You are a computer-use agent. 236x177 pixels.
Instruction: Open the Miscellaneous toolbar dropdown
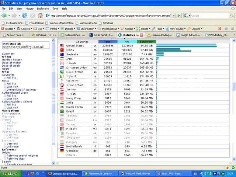coord(110,28)
